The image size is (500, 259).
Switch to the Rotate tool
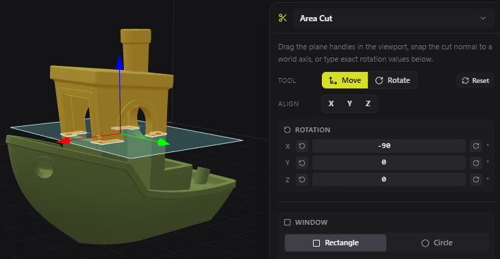tap(392, 80)
